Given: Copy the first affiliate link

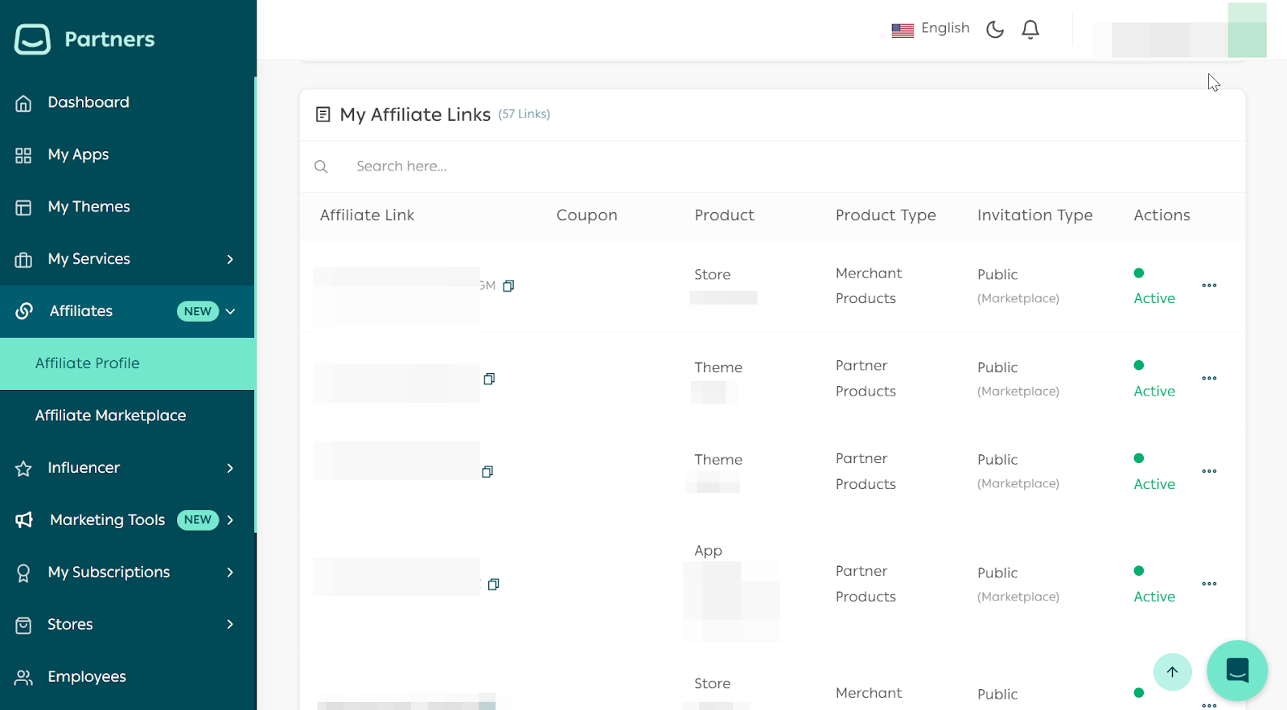Looking at the screenshot, I should [x=508, y=286].
